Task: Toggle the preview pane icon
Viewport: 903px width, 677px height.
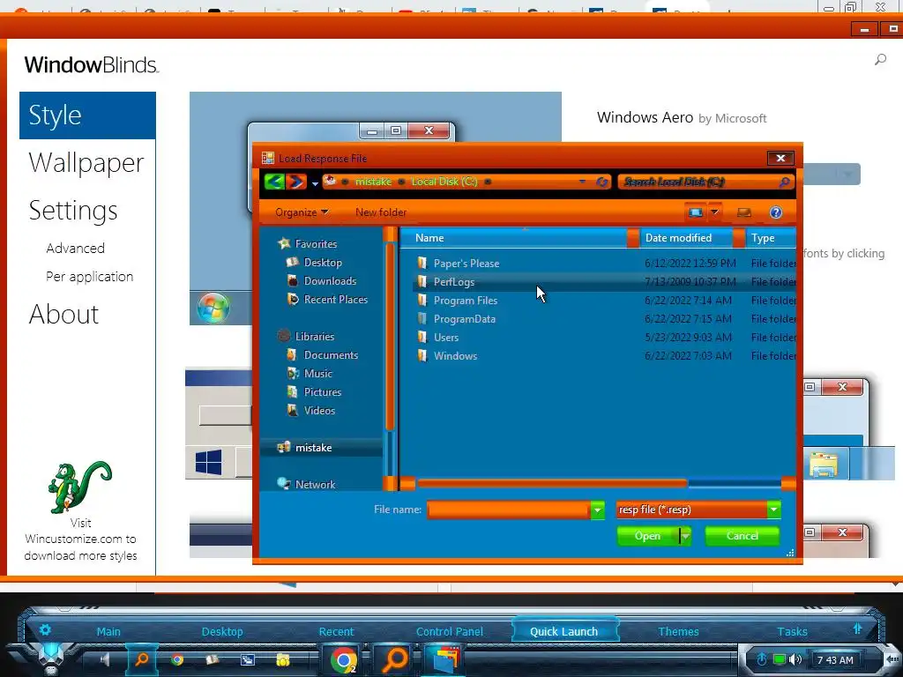Action: (744, 213)
